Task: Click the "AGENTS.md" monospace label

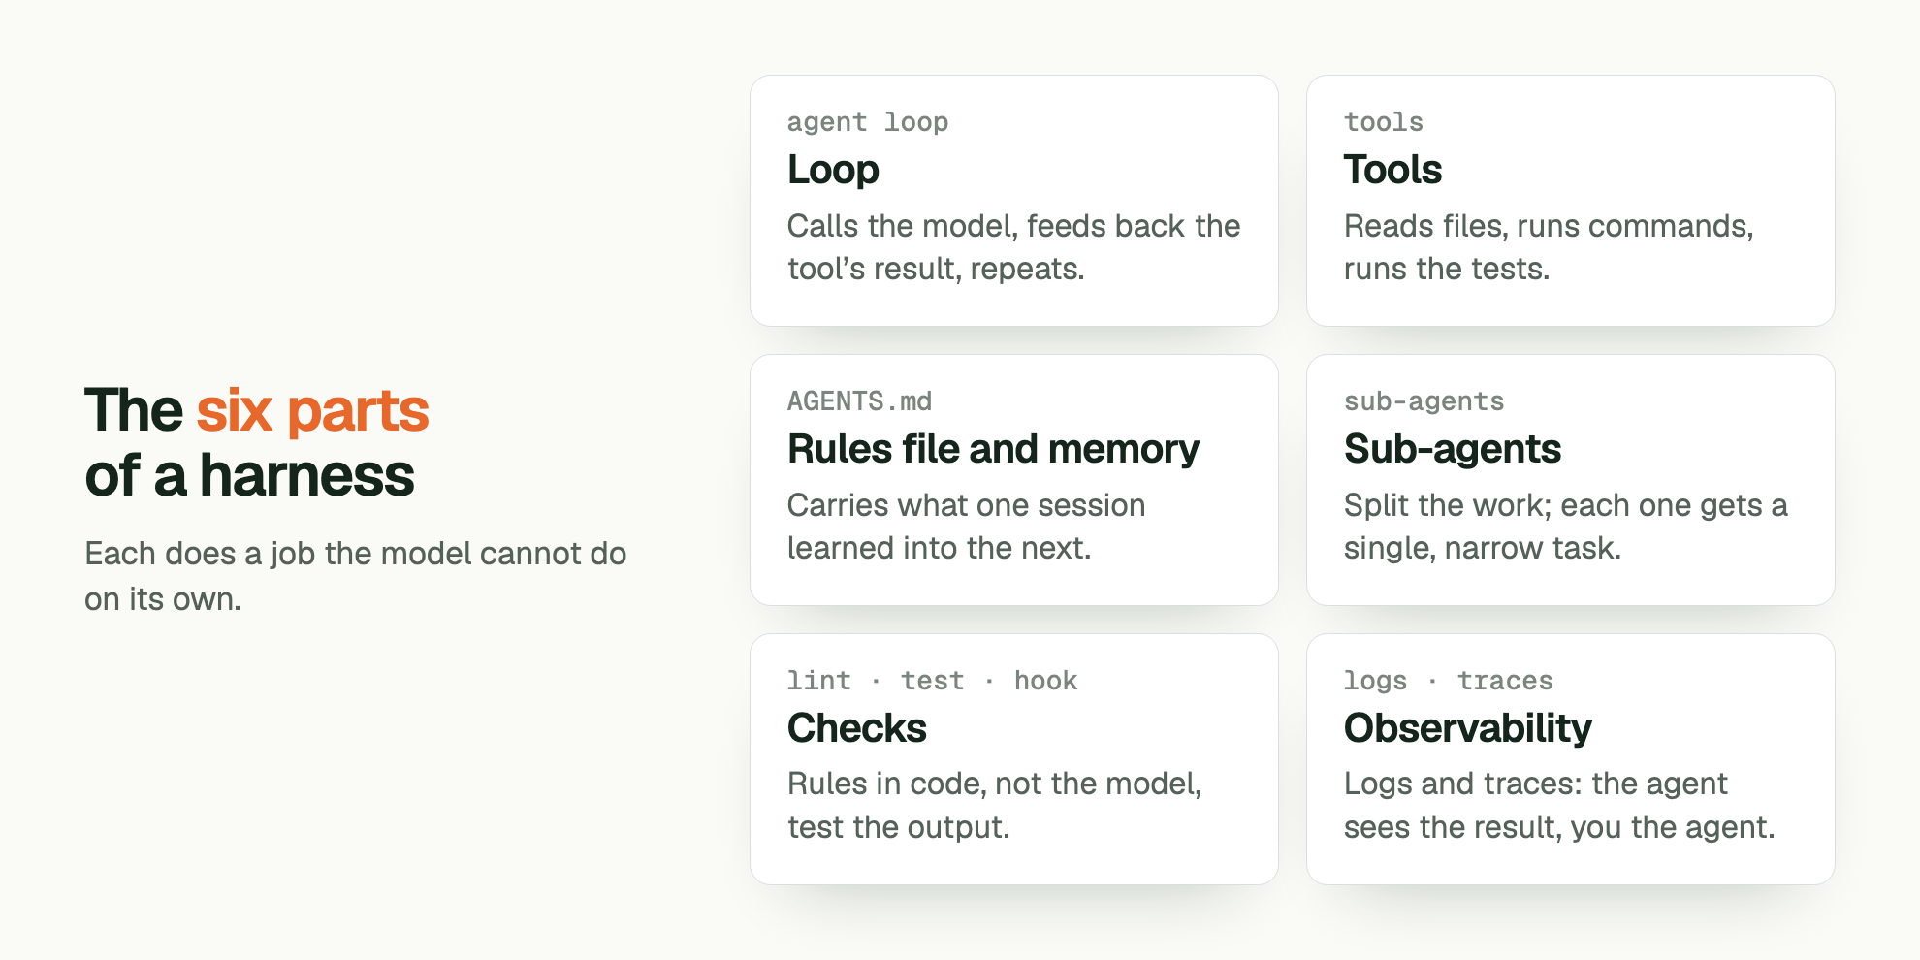Action: (859, 401)
